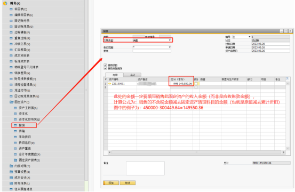Screen dimensions: 295x192
Task: Open the 资本化 item under 固定资产
Action: click(x=23, y=114)
